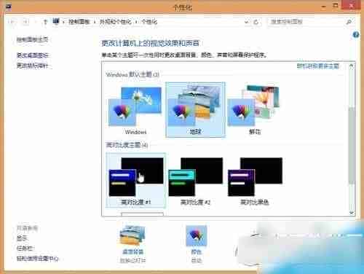The height and width of the screenshot is (274, 364).
Task: Open 轻松使用设置中心 link
Action: pos(38,259)
